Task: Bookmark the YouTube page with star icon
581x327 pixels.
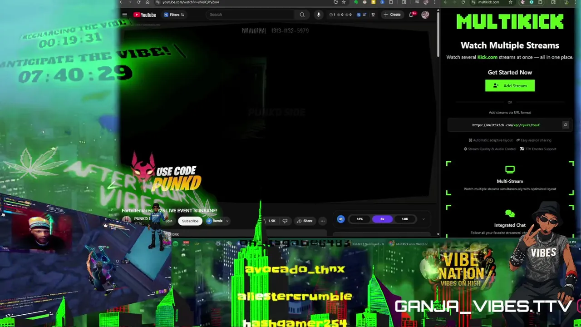Action: [x=344, y=2]
